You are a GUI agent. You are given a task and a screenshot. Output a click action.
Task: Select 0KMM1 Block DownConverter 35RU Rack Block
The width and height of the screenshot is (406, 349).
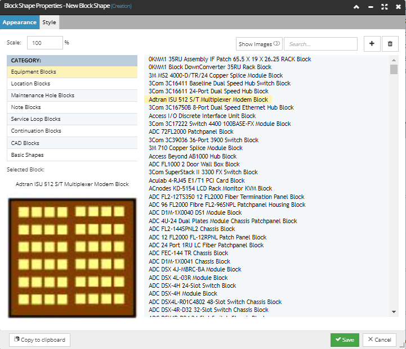click(210, 67)
